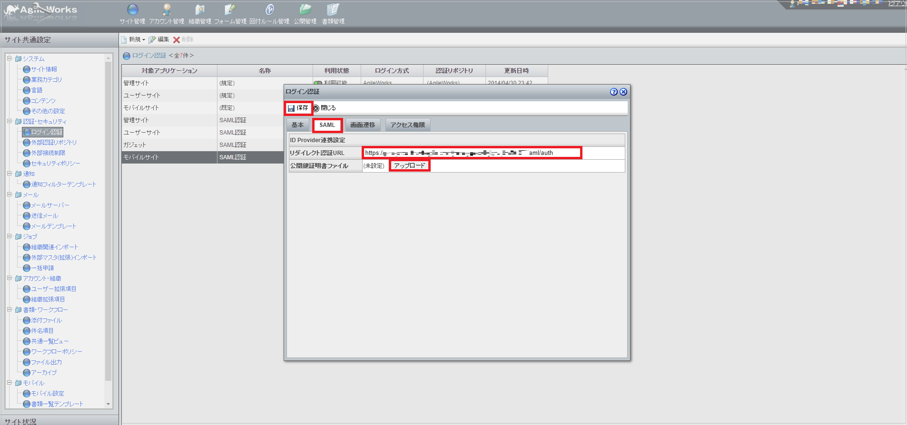Click the 編集 edit toolbar button
This screenshot has width=907, height=425.
pos(159,39)
